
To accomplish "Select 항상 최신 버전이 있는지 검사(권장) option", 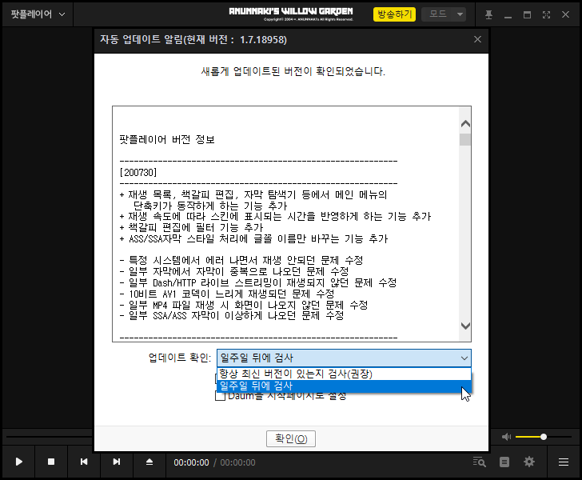I will point(344,374).
